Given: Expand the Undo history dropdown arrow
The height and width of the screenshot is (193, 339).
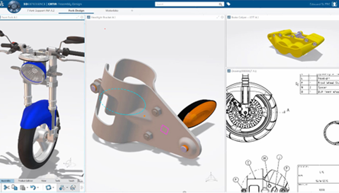Looking at the screenshot, I should click(x=38, y=188).
